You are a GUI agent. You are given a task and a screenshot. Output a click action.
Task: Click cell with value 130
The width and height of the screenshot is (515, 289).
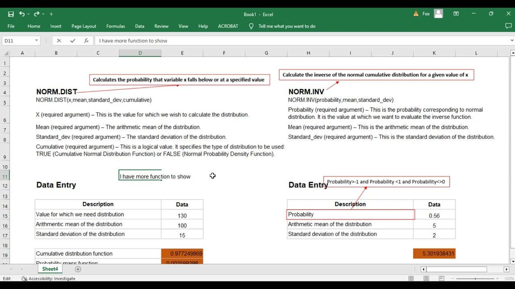click(182, 216)
